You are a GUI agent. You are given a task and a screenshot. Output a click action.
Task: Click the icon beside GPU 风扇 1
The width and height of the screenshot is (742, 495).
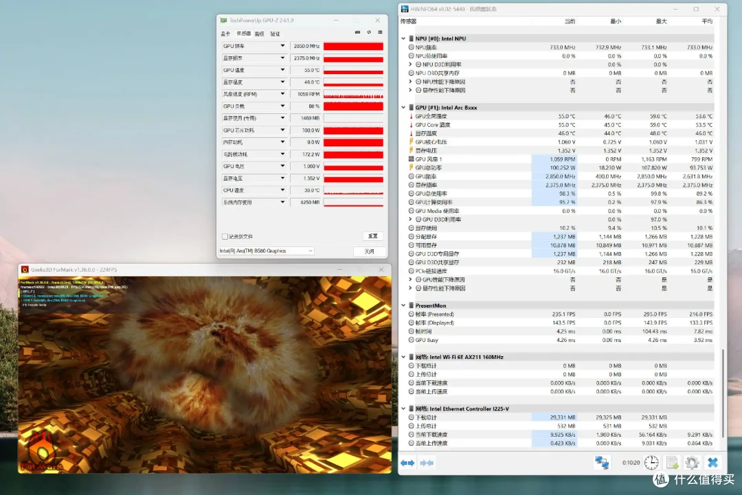pos(411,159)
